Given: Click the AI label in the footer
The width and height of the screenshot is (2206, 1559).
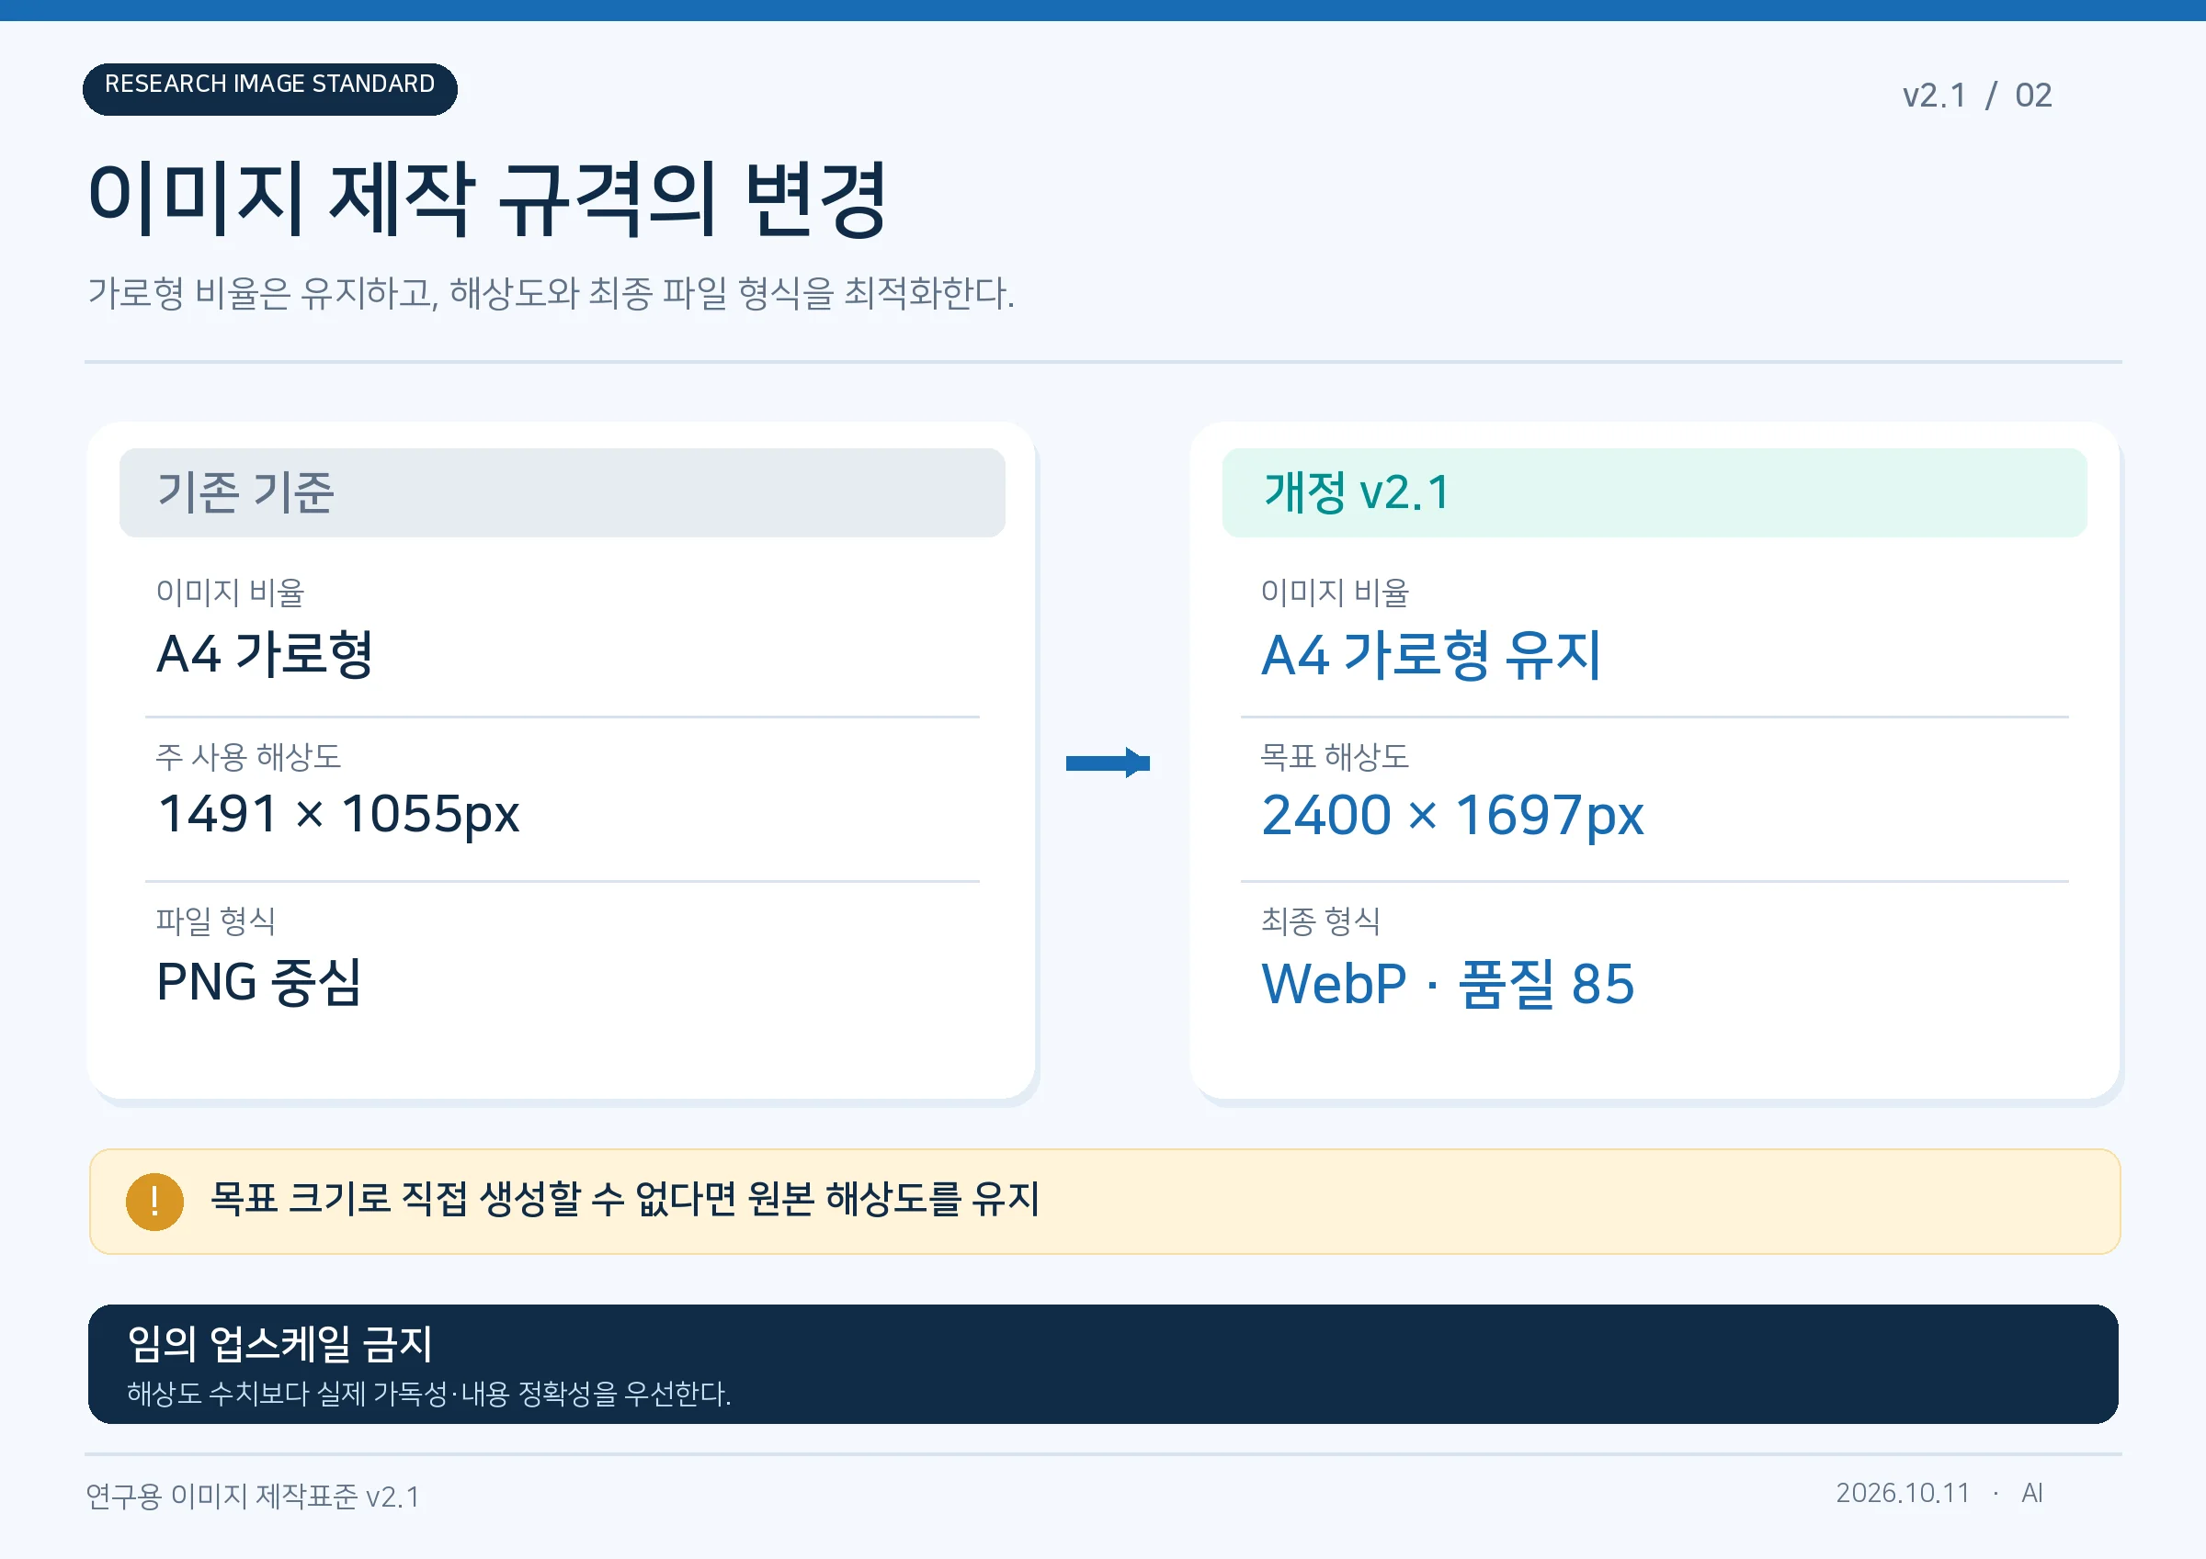Looking at the screenshot, I should tap(2031, 1493).
